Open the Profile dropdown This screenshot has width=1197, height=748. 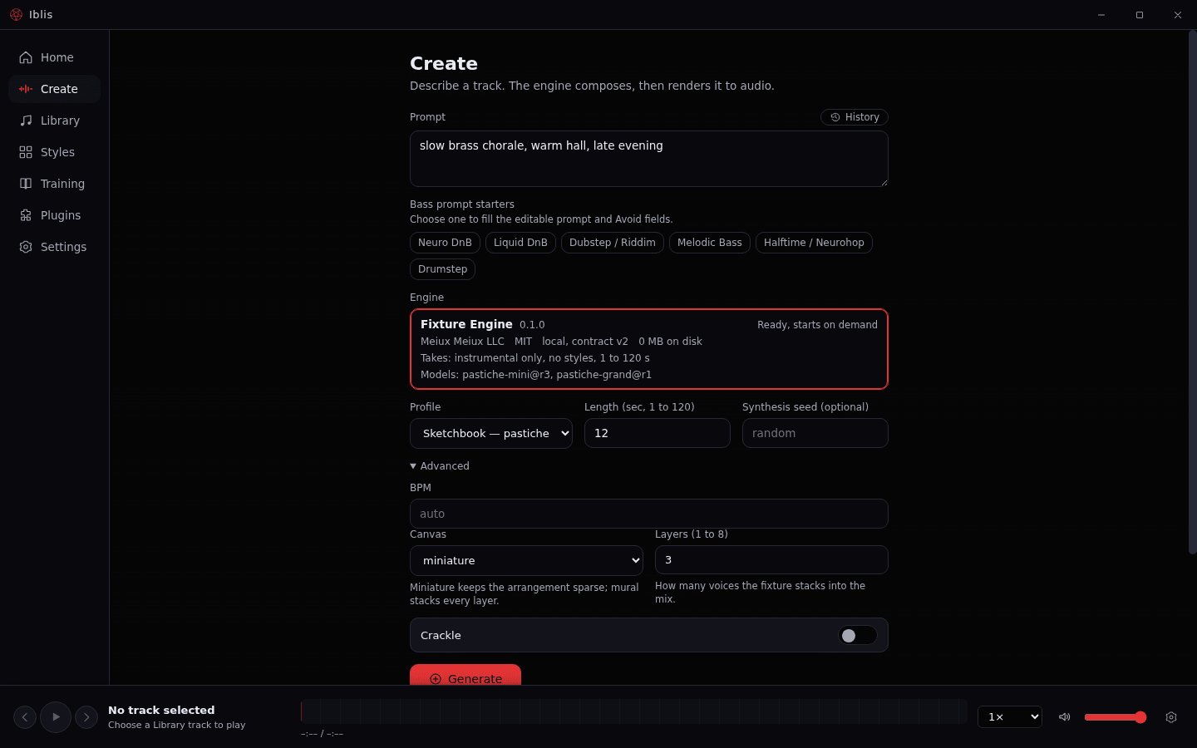[491, 433]
